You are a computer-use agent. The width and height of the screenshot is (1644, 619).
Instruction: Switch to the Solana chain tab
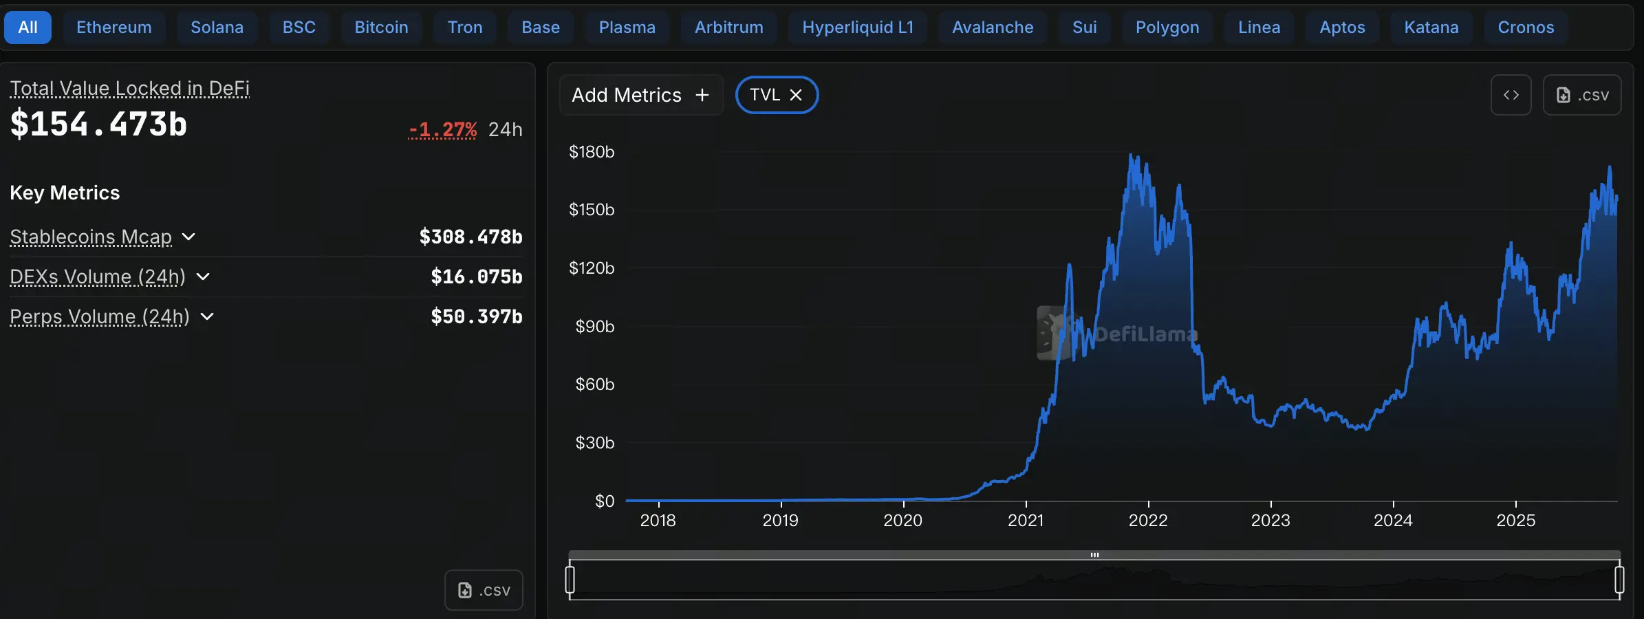pos(217,28)
